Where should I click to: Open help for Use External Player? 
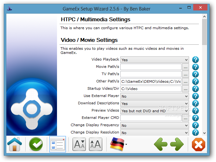point(195,96)
